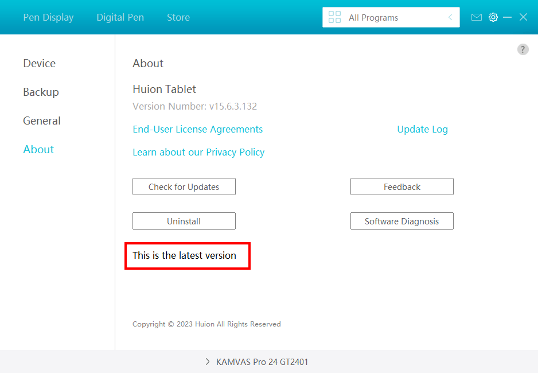
Task: Click the 'This is the latest version' message
Action: pyautogui.click(x=185, y=255)
